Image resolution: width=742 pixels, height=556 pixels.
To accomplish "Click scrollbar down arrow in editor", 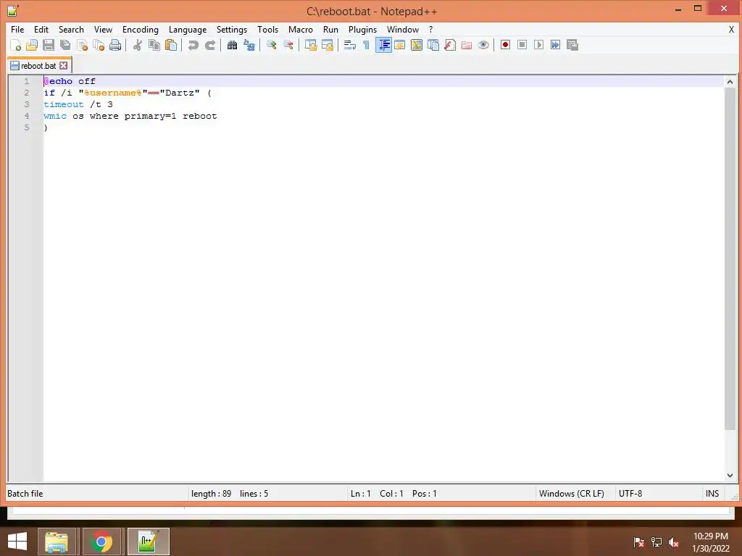I will 730,475.
